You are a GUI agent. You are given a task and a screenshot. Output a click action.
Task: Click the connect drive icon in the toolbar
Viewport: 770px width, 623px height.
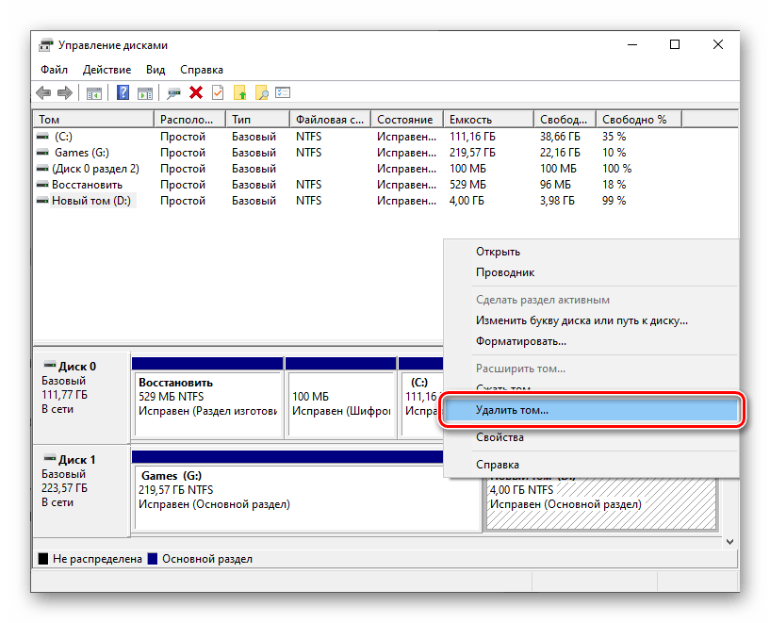point(173,92)
